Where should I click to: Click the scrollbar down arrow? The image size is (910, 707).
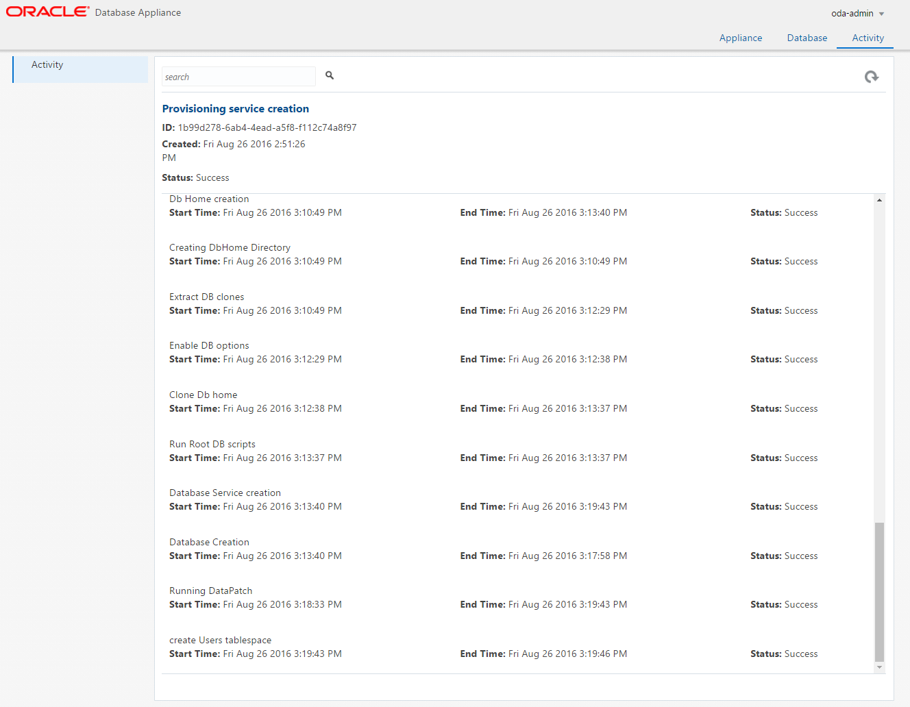879,667
